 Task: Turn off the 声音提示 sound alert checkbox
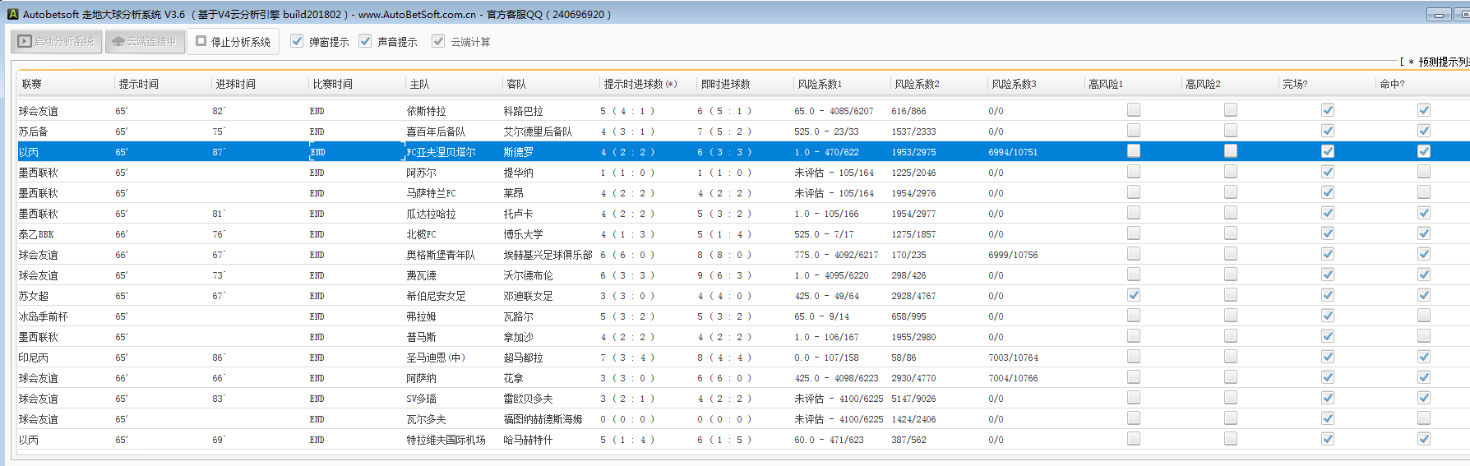[x=365, y=41]
